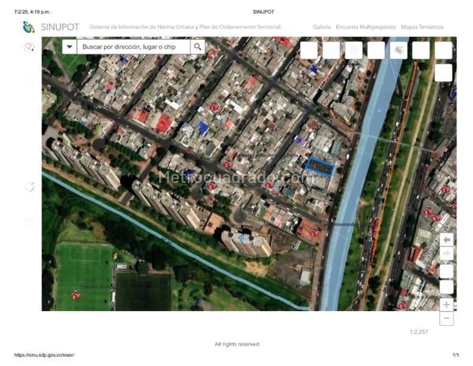Image resolution: width=473 pixels, height=366 pixels.
Task: Go to the previous map extent with the left arrow
Action: coord(446,240)
